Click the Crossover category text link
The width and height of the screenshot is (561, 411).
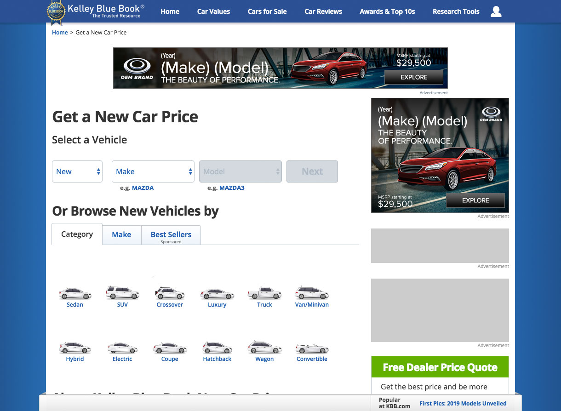(170, 305)
